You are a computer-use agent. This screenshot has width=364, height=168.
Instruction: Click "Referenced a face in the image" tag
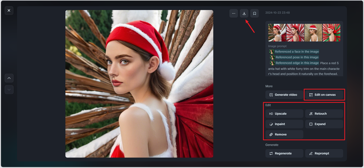click(294, 52)
